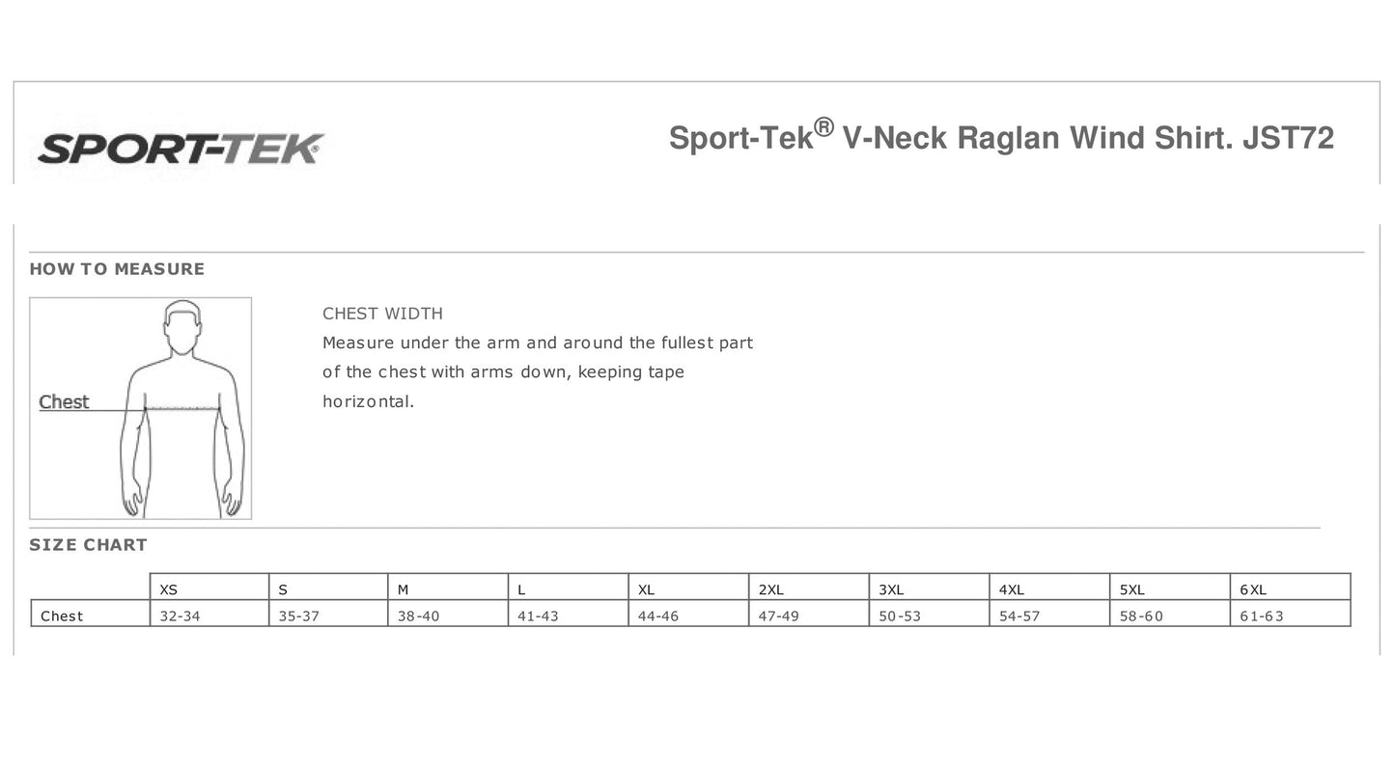The width and height of the screenshot is (1395, 767).
Task: Select the XL size column header
Action: (646, 589)
